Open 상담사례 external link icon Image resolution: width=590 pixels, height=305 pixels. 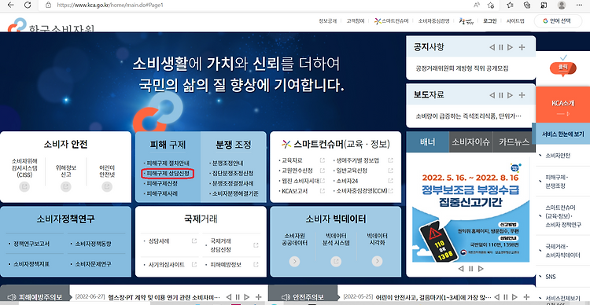point(194,241)
